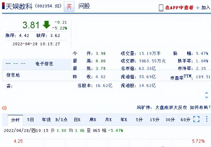Viewport: 211px width, 147px height.
Task: Click the change percentage -5.22%
Action: click(59, 28)
